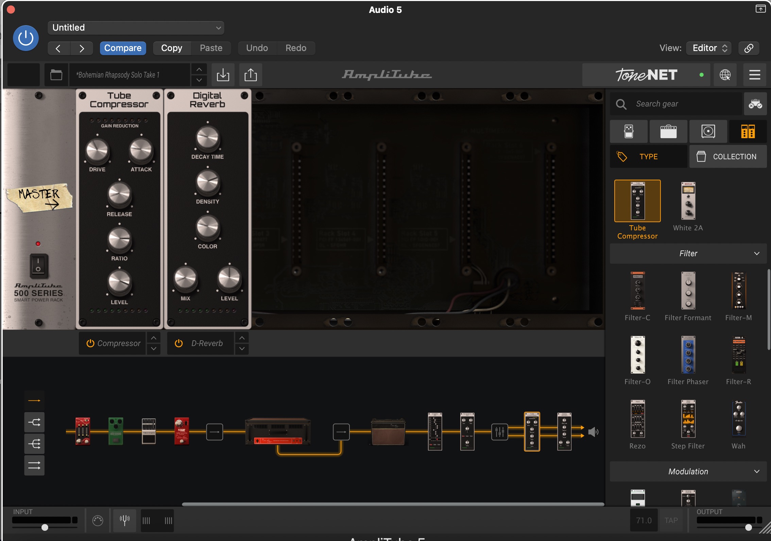This screenshot has width=771, height=541.
Task: Select two-way split chain routing icon
Action: [x=34, y=423]
